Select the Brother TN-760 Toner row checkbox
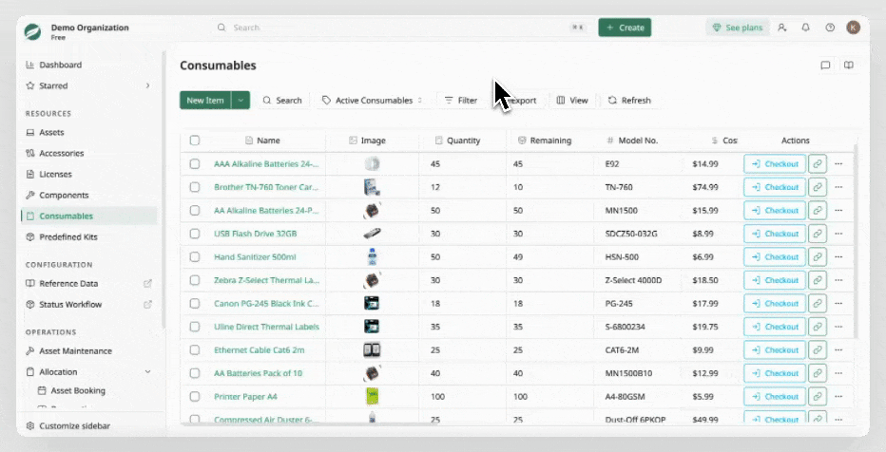 (195, 187)
